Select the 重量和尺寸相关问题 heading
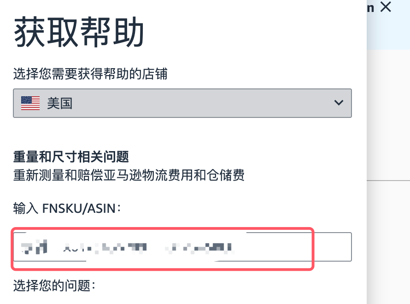Image resolution: width=410 pixels, height=304 pixels. (71, 157)
